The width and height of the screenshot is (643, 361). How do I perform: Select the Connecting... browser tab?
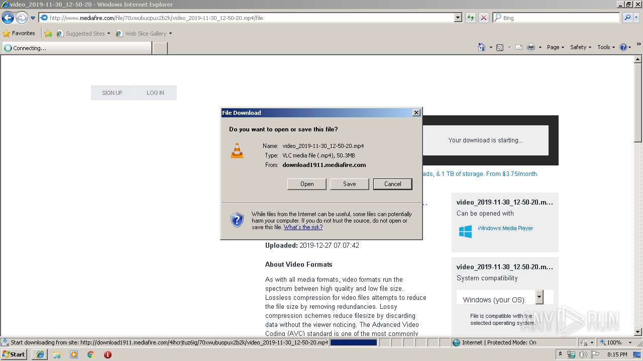pyautogui.click(x=76, y=48)
